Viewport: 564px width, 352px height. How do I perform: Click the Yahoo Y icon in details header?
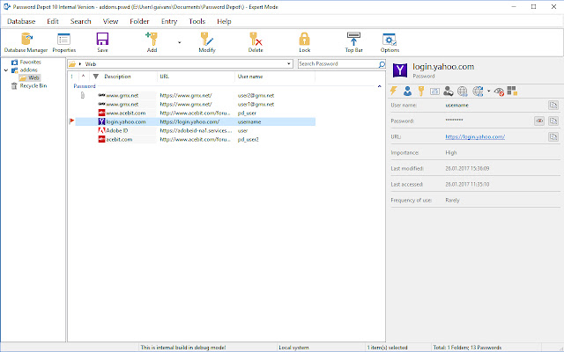coord(399,70)
